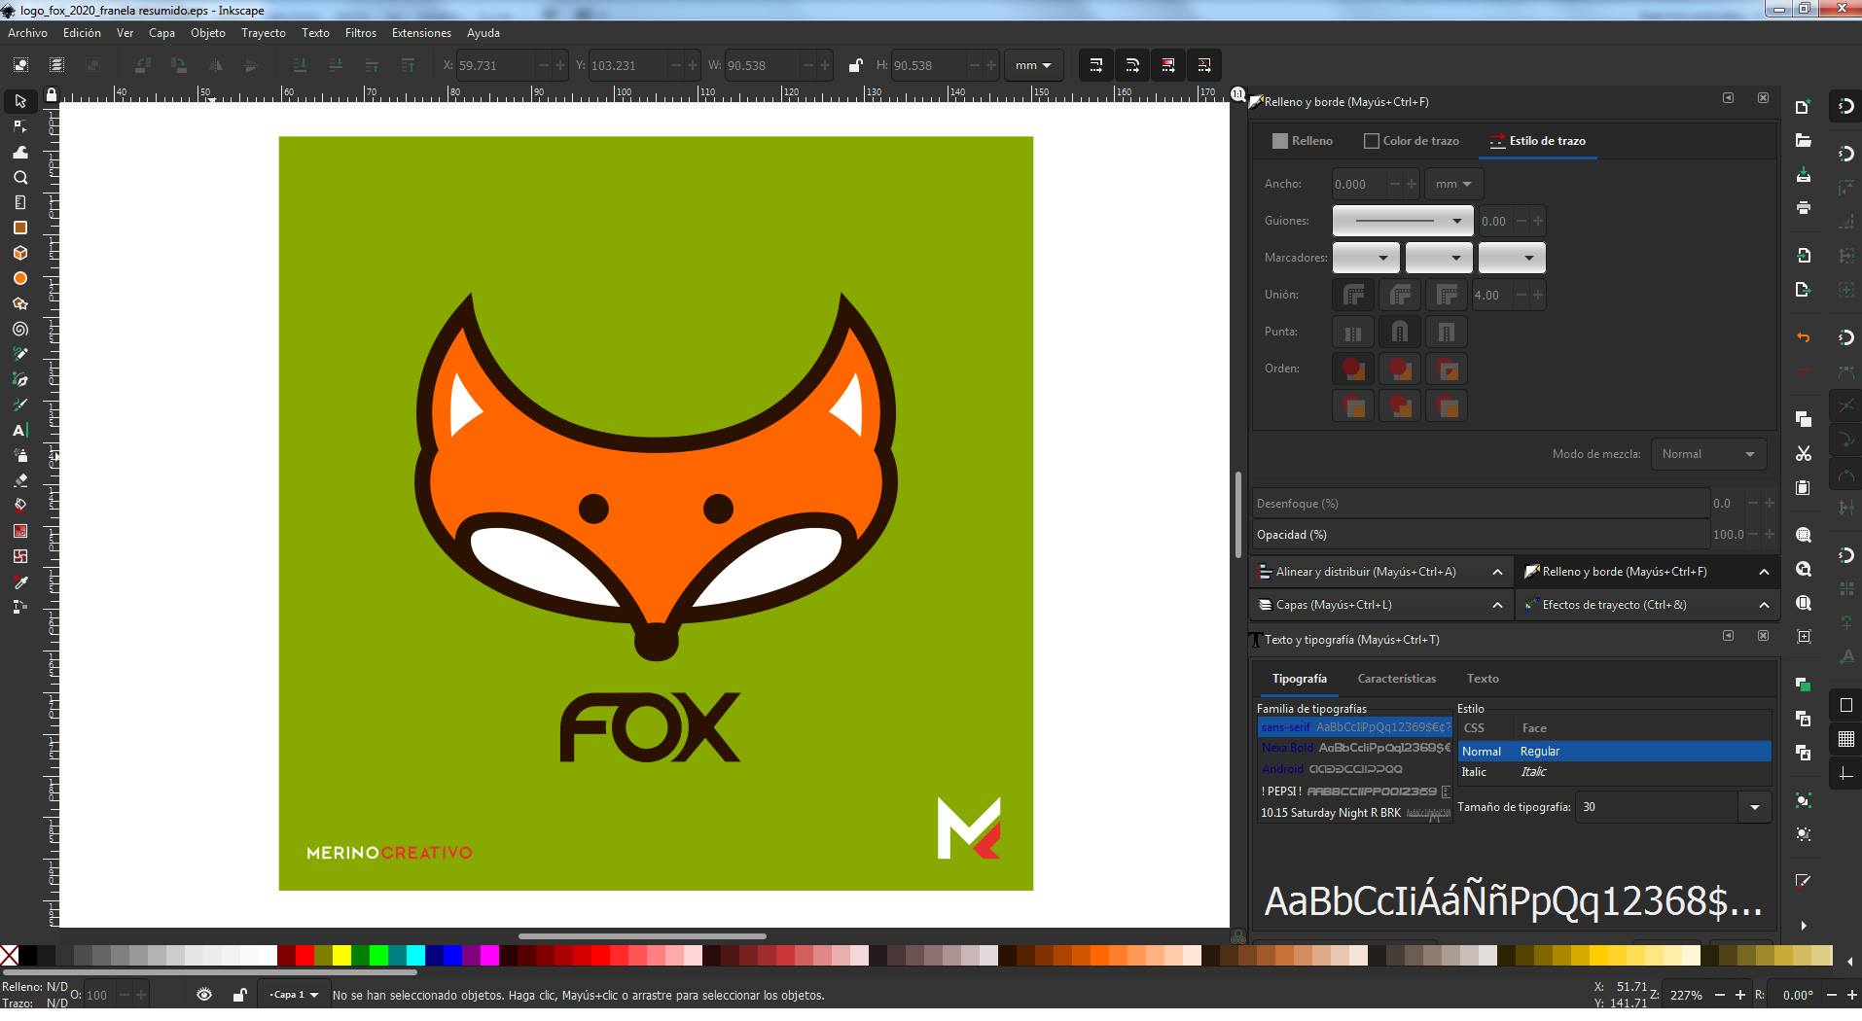This screenshot has width=1862, height=1021.
Task: Select the arrow Selector tool
Action: pyautogui.click(x=19, y=101)
